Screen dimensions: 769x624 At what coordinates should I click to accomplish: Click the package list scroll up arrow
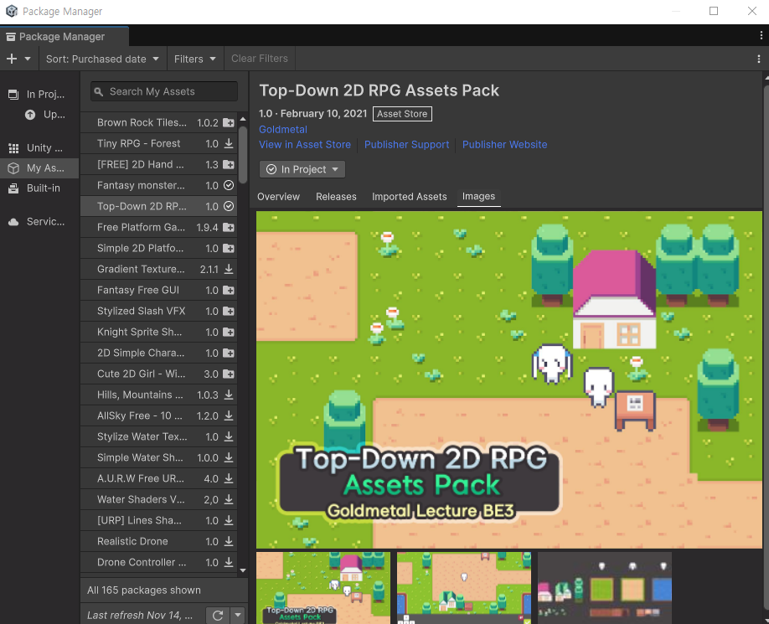[243, 119]
